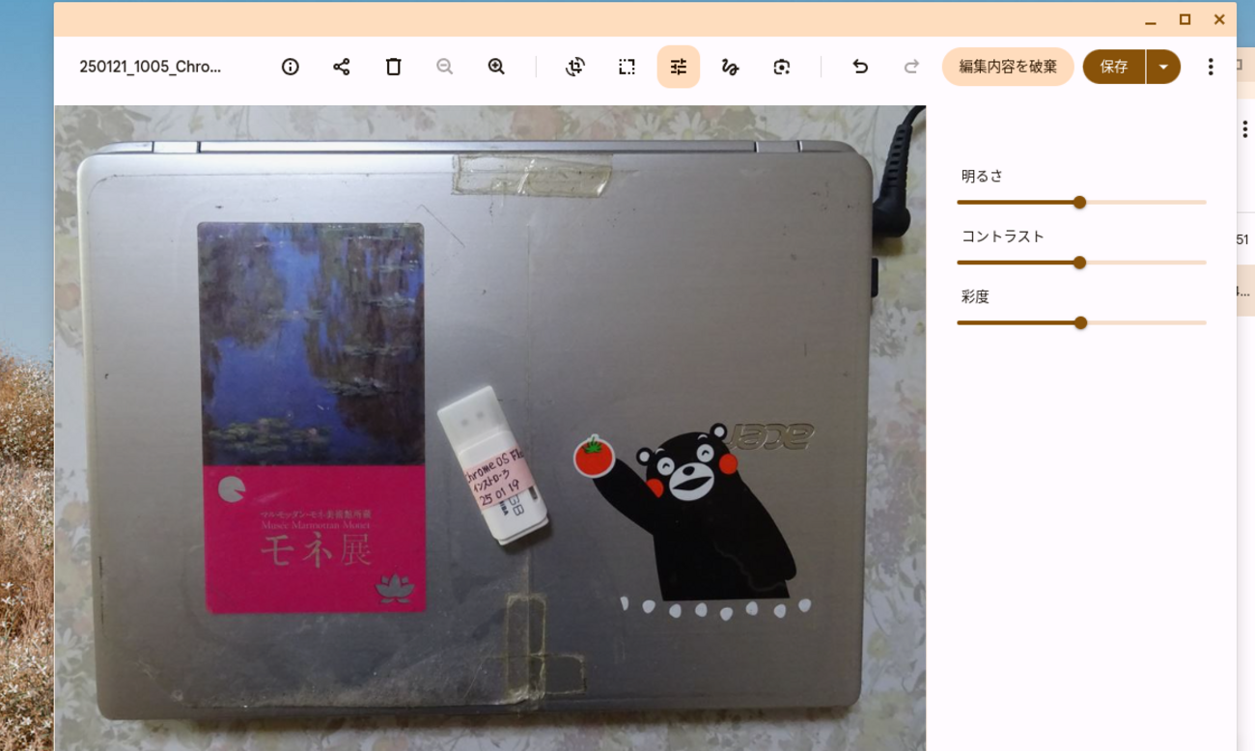This screenshot has width=1255, height=751.
Task: Click the file name 250121_1005_Chro...
Action: (x=151, y=67)
